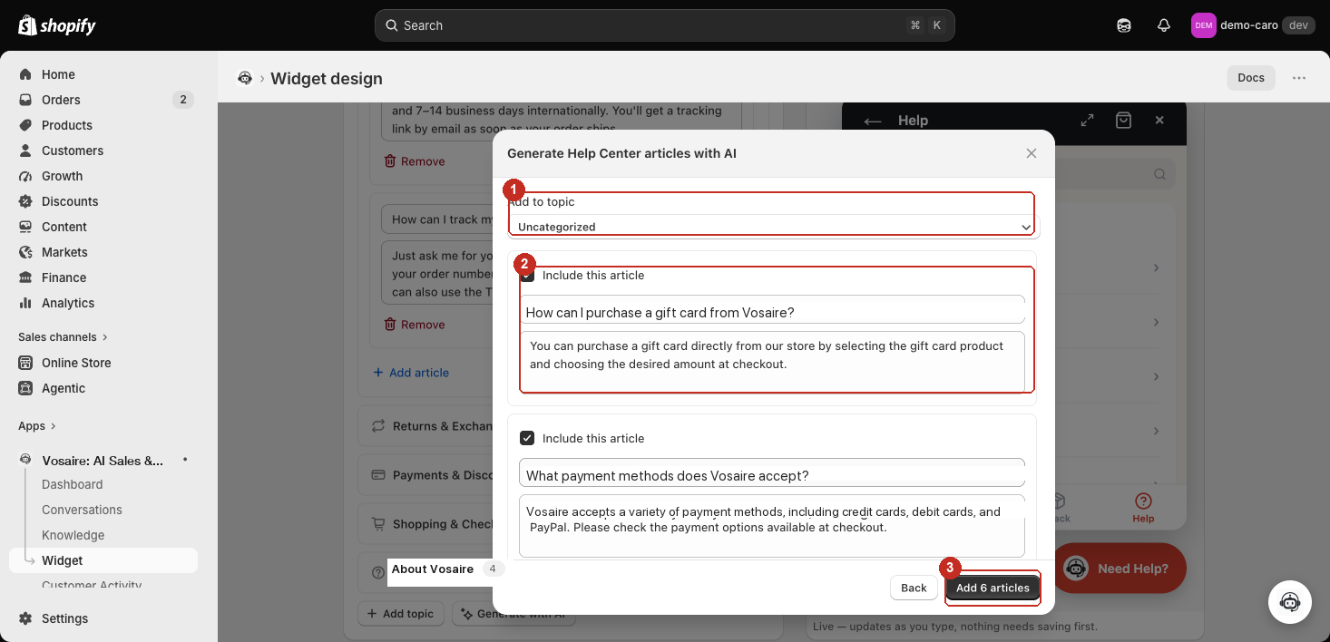Expand the Payments & Discounts topic
The height and width of the screenshot is (642, 1330).
click(426, 475)
